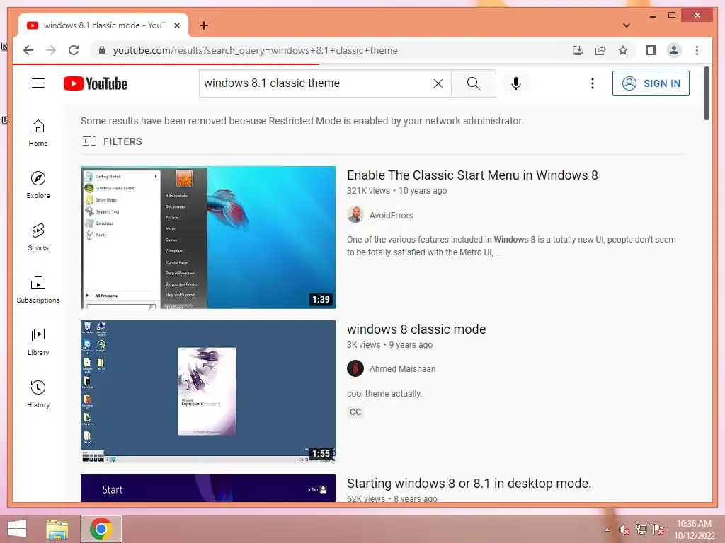Click the Chrome taskbar icon
The width and height of the screenshot is (725, 543).
point(101,529)
